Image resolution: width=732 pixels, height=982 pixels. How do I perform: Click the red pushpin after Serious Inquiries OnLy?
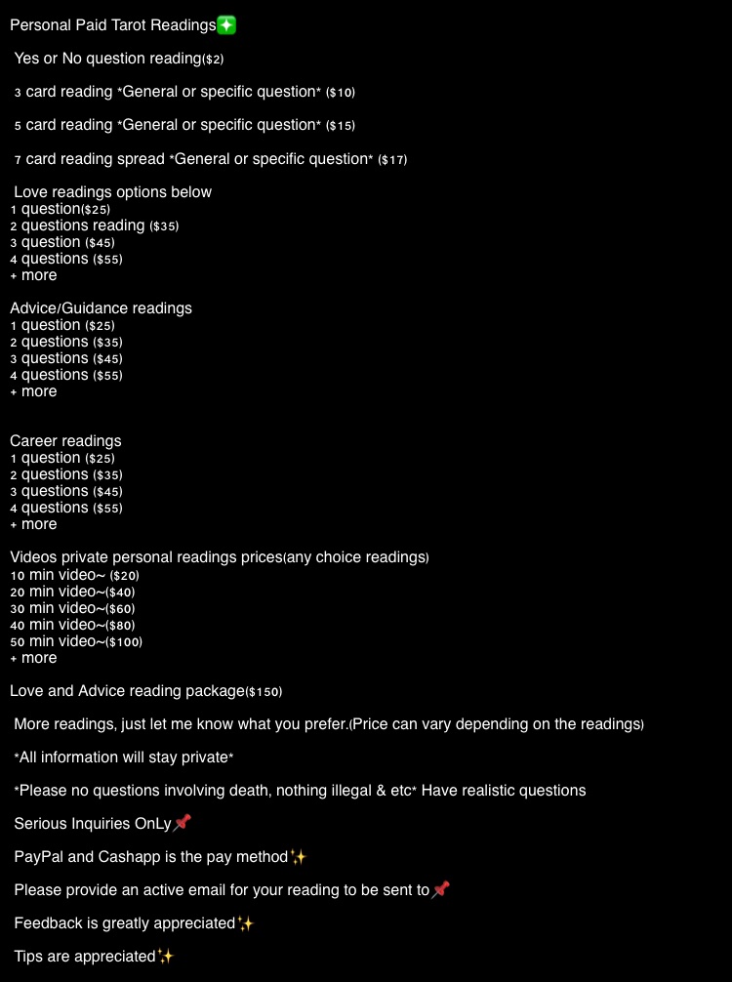(182, 822)
